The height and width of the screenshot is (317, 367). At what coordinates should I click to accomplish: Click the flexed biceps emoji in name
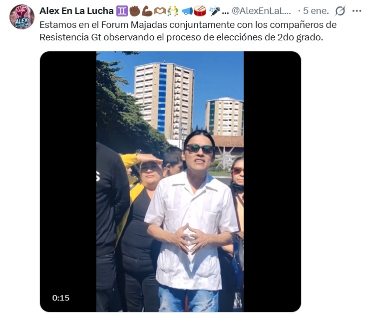click(147, 11)
